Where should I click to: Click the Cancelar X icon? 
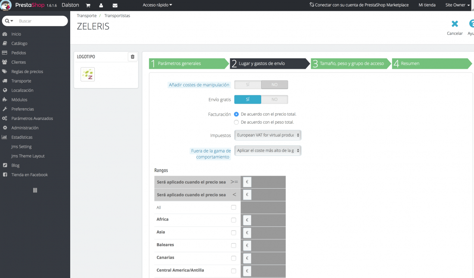click(455, 24)
